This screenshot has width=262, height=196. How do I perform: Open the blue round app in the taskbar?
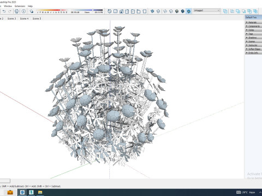[22, 192]
